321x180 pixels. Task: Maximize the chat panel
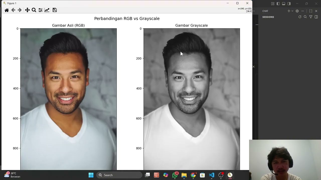(311, 11)
